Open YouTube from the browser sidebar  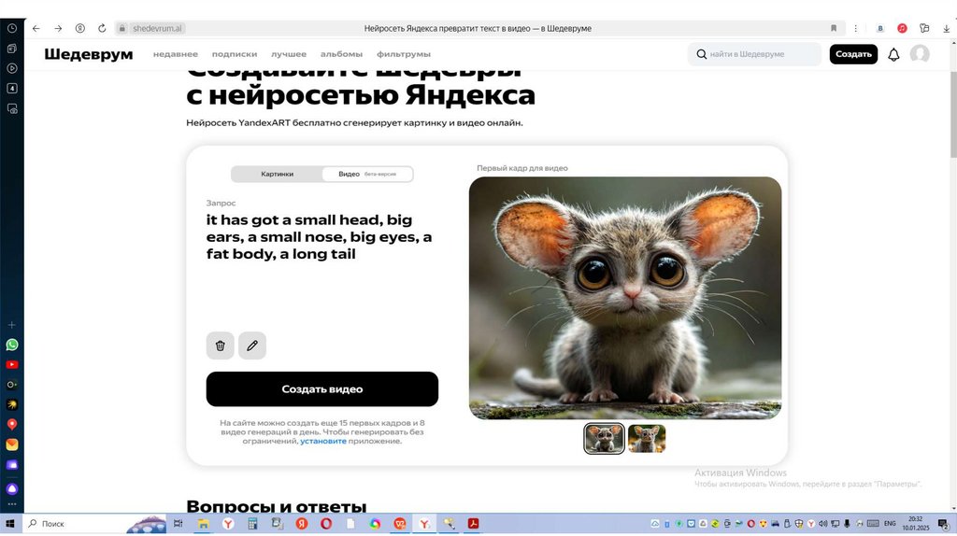tap(12, 364)
